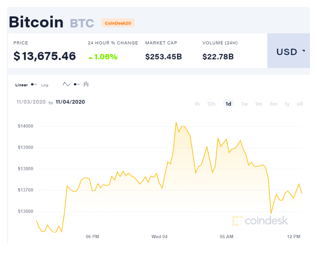The image size is (317, 265).
Task: Switch to the 1h time range
Action: point(197,104)
